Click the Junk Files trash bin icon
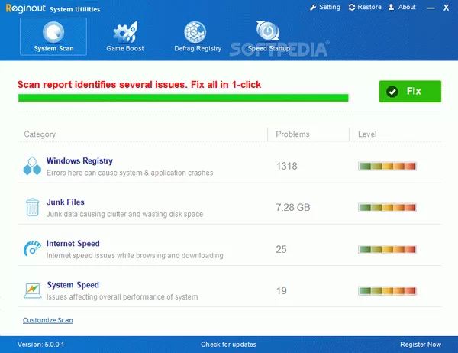458x353 pixels. tap(32, 207)
